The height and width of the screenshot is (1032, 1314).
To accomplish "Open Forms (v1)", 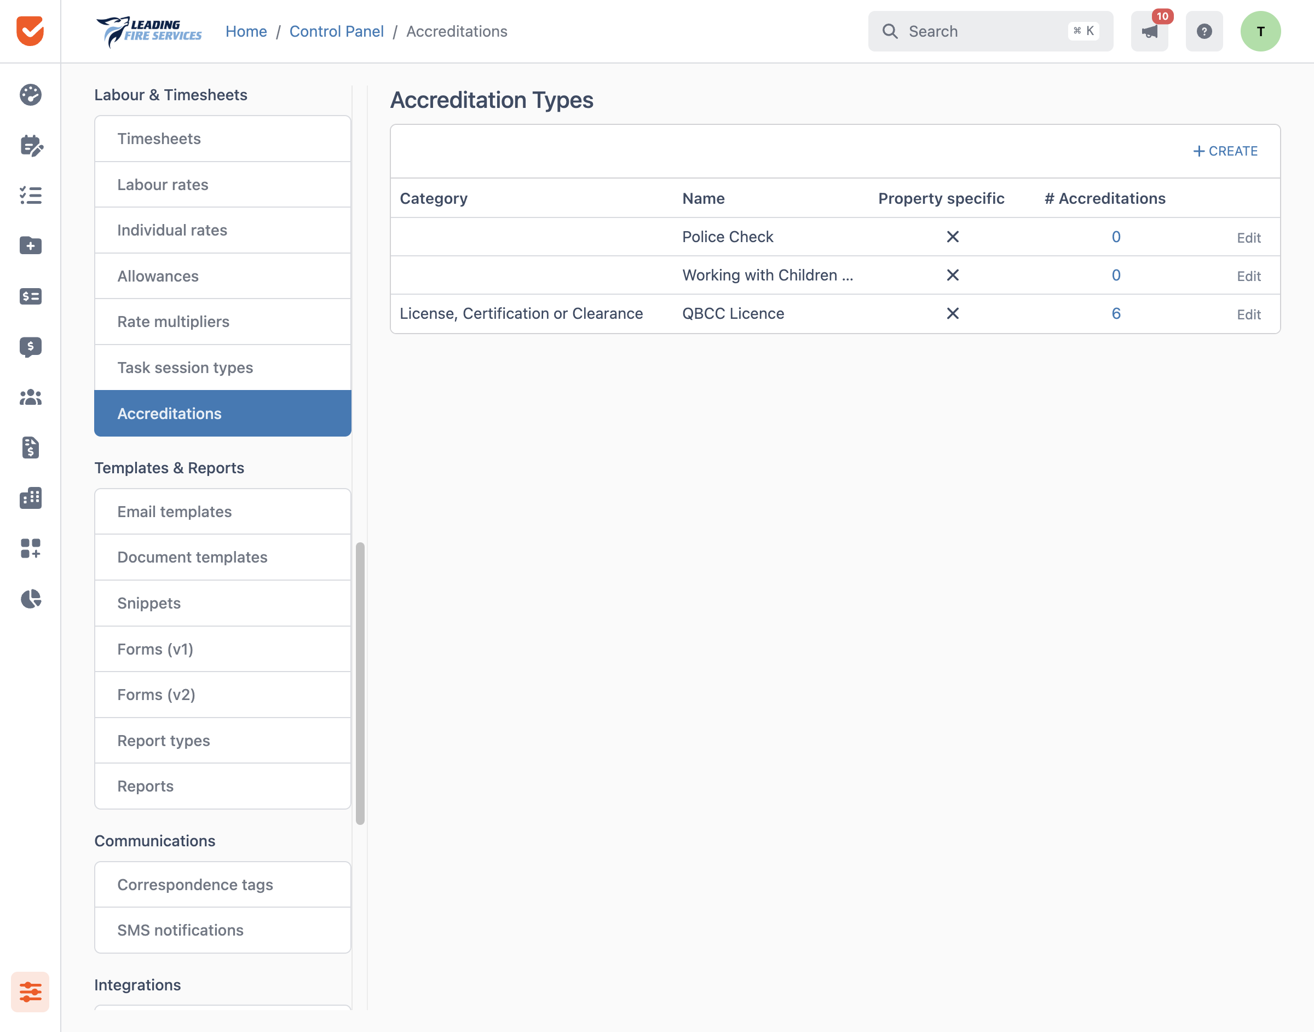I will pos(223,649).
